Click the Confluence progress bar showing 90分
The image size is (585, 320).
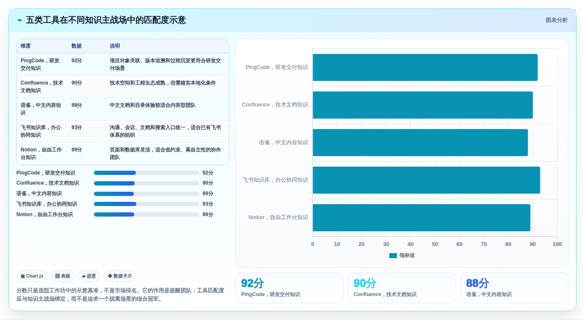pyautogui.click(x=146, y=183)
